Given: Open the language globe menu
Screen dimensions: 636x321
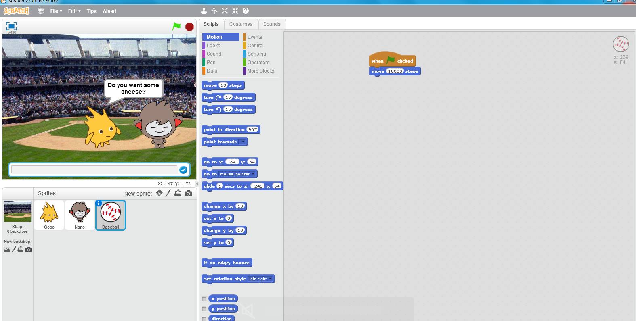Looking at the screenshot, I should [x=41, y=11].
